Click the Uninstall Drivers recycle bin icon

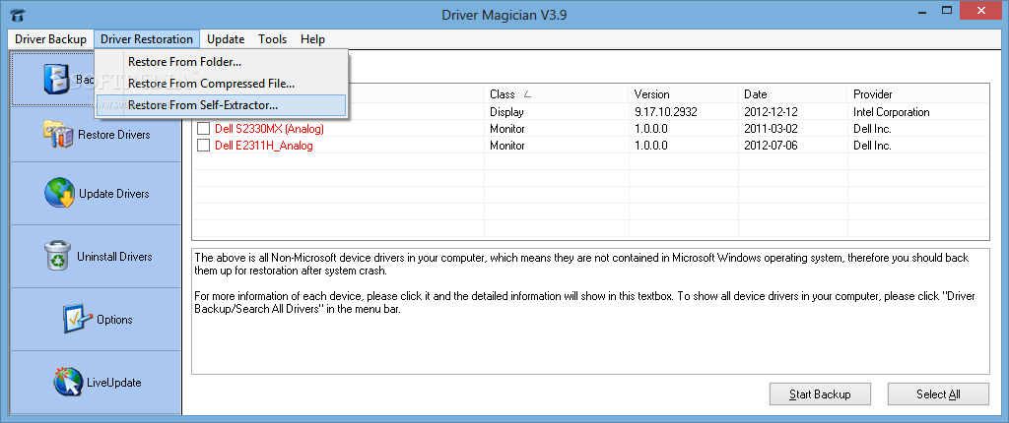coord(59,256)
